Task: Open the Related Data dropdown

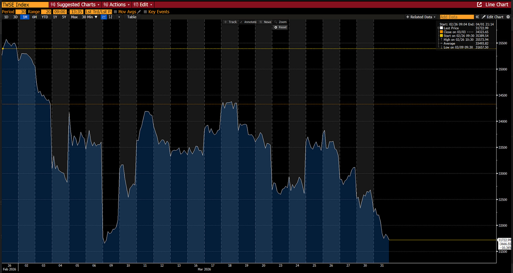Action: [x=421, y=17]
